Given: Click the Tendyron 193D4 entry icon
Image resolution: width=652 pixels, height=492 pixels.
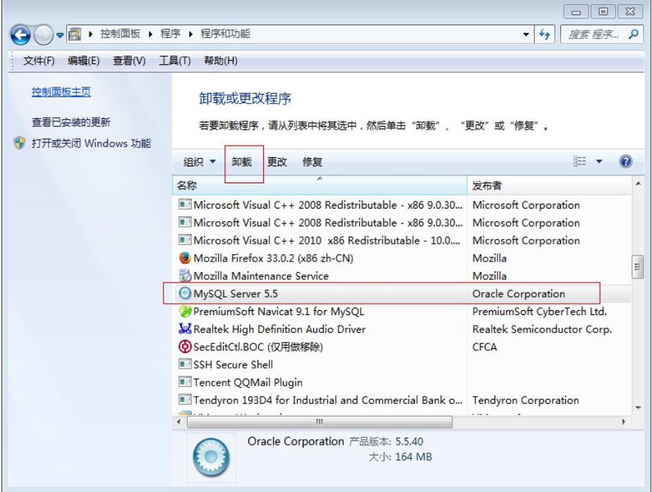Looking at the screenshot, I should 185,400.
